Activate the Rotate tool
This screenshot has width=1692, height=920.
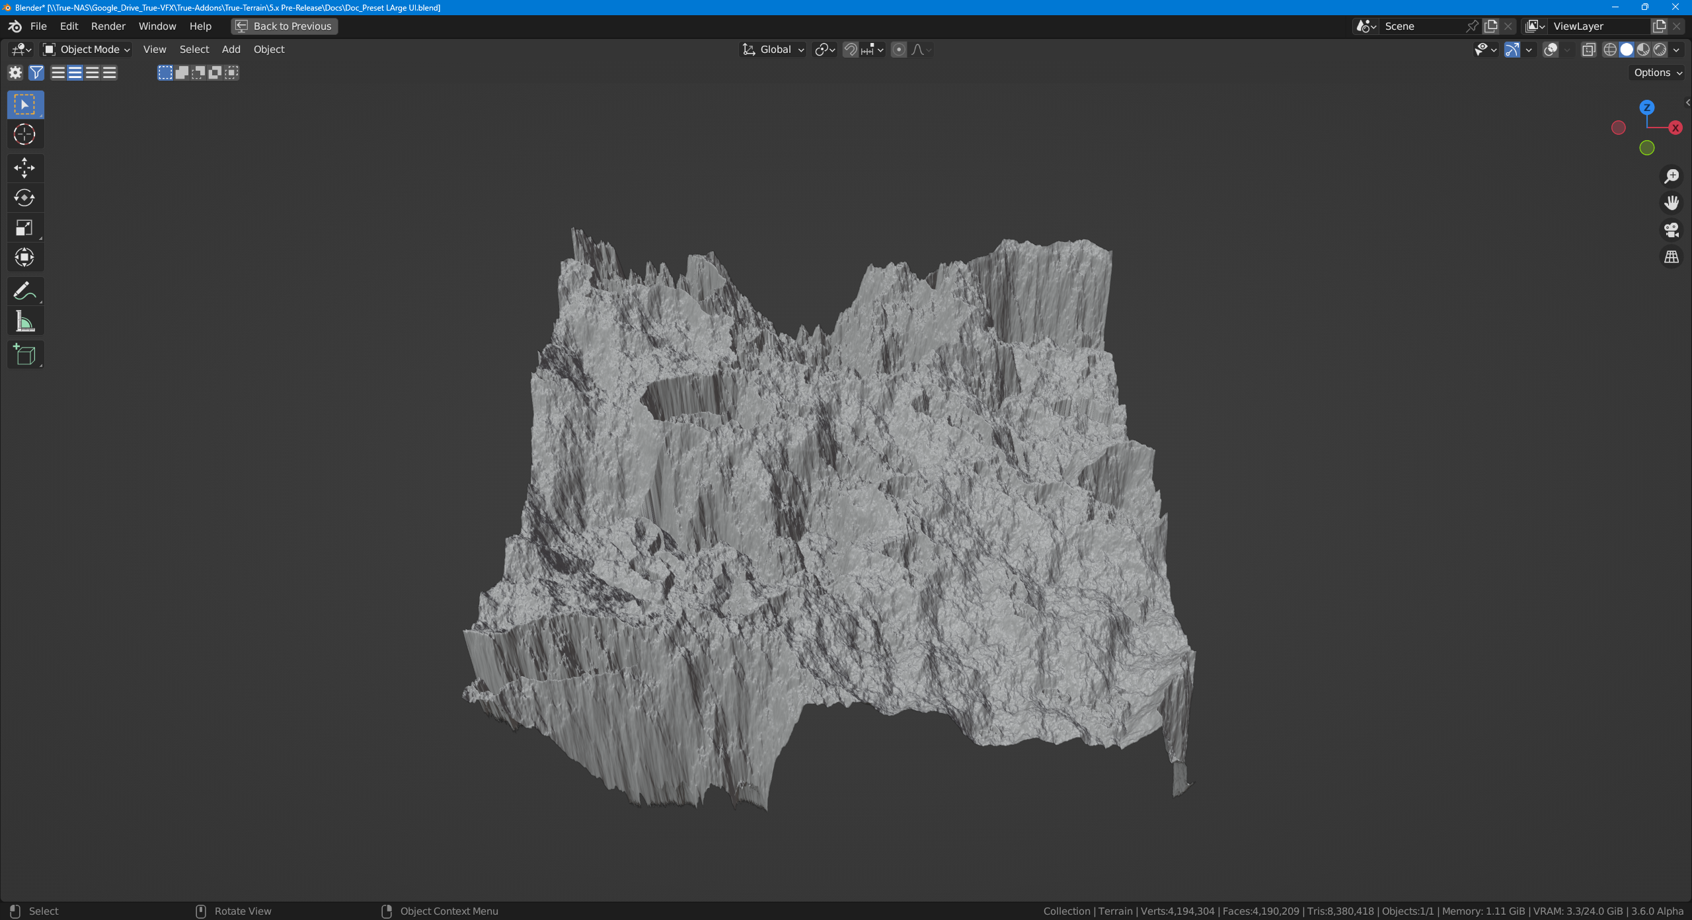pyautogui.click(x=24, y=198)
